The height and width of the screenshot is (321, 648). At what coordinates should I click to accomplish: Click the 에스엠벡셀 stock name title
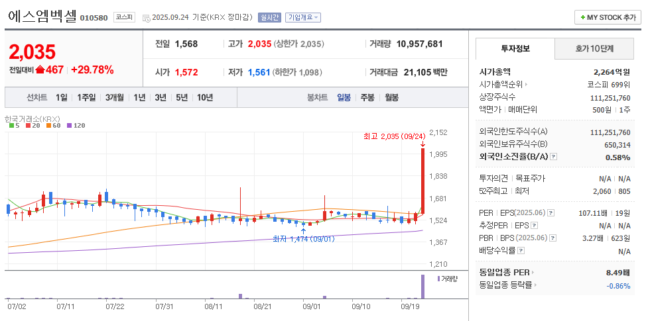(42, 16)
